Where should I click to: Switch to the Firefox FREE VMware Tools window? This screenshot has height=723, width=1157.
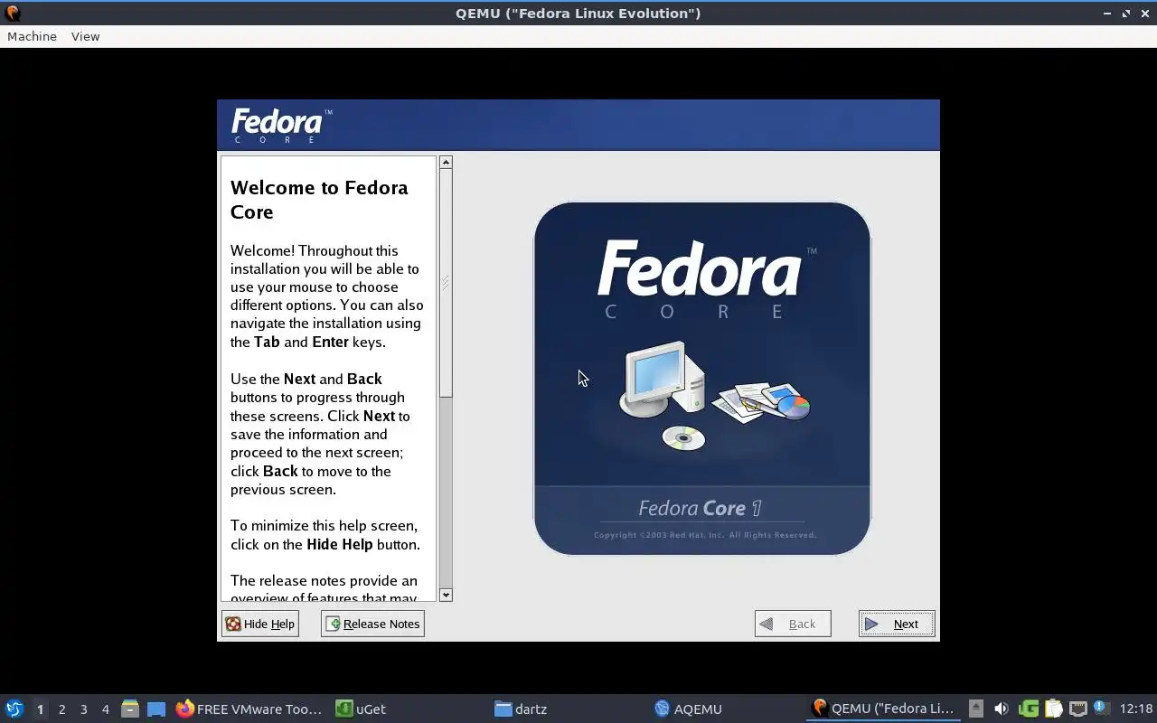(x=249, y=709)
